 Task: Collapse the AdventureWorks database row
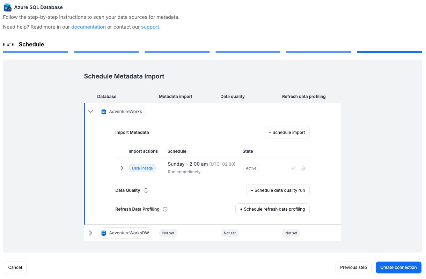coord(91,112)
